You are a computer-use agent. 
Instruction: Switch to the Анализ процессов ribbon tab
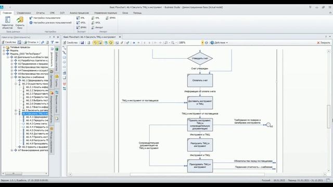[79, 13]
